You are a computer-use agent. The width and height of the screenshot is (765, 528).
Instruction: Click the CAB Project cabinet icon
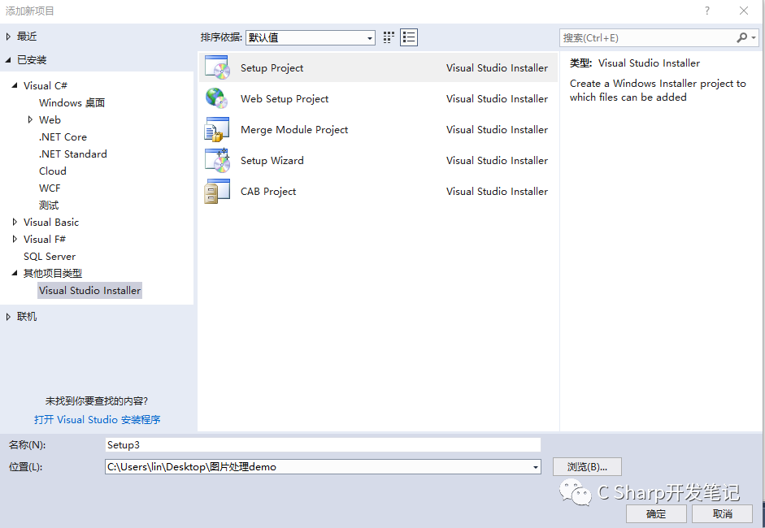pos(217,191)
